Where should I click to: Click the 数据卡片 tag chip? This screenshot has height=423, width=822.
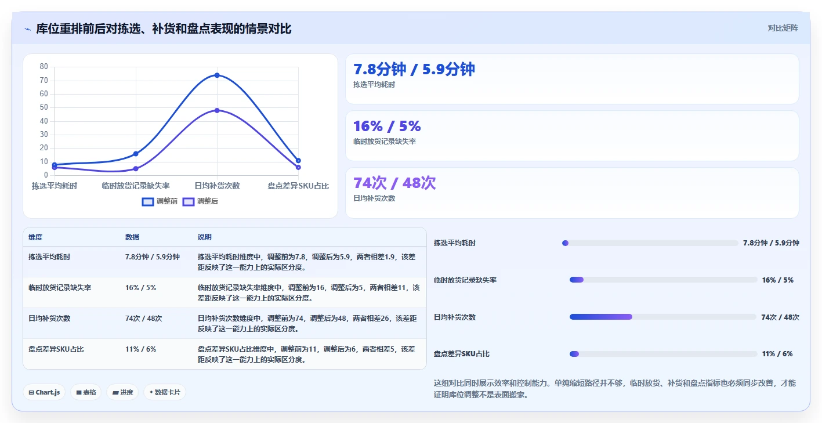coord(165,392)
